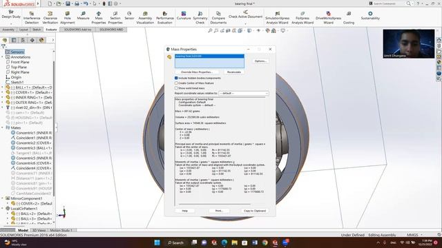Switch to the Layout ribbon tab
This screenshot has height=248, width=442.
23,30
